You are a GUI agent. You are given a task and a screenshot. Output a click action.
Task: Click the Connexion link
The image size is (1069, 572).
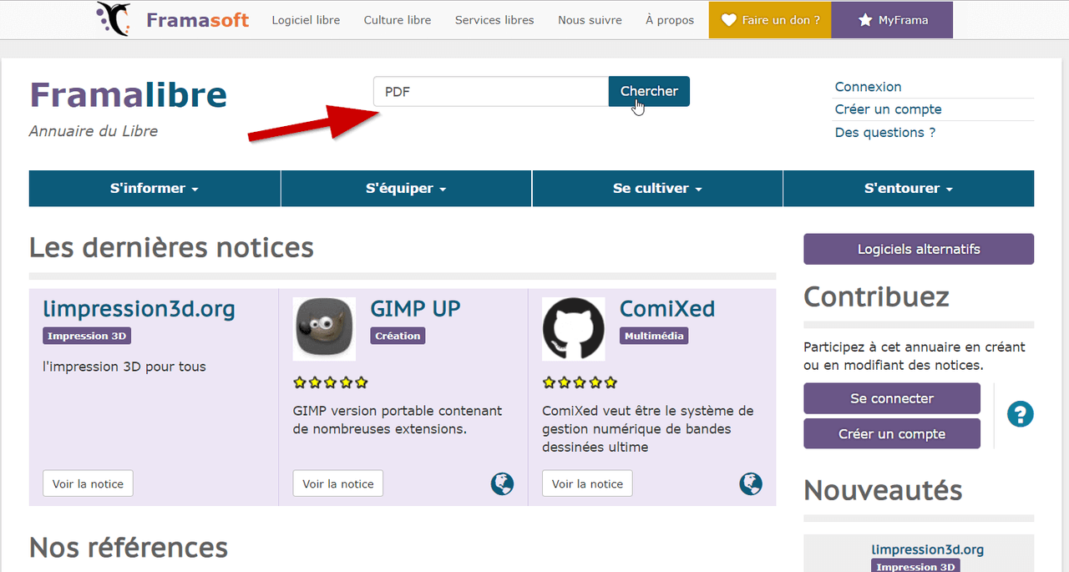pyautogui.click(x=868, y=87)
